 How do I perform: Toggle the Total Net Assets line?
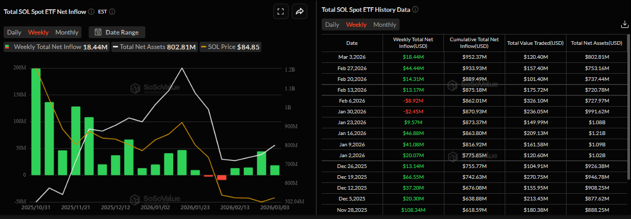point(154,47)
